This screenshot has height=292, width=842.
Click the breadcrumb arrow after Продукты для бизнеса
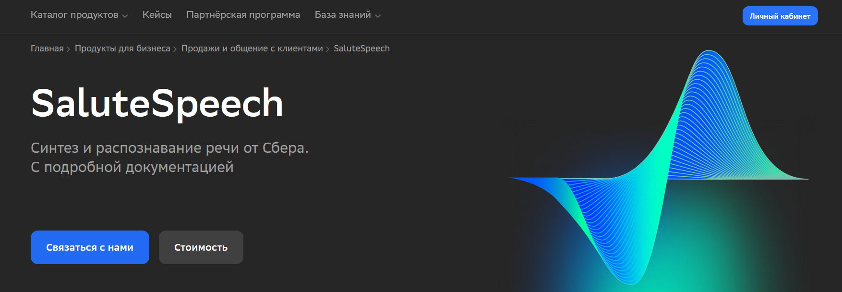[x=175, y=49]
